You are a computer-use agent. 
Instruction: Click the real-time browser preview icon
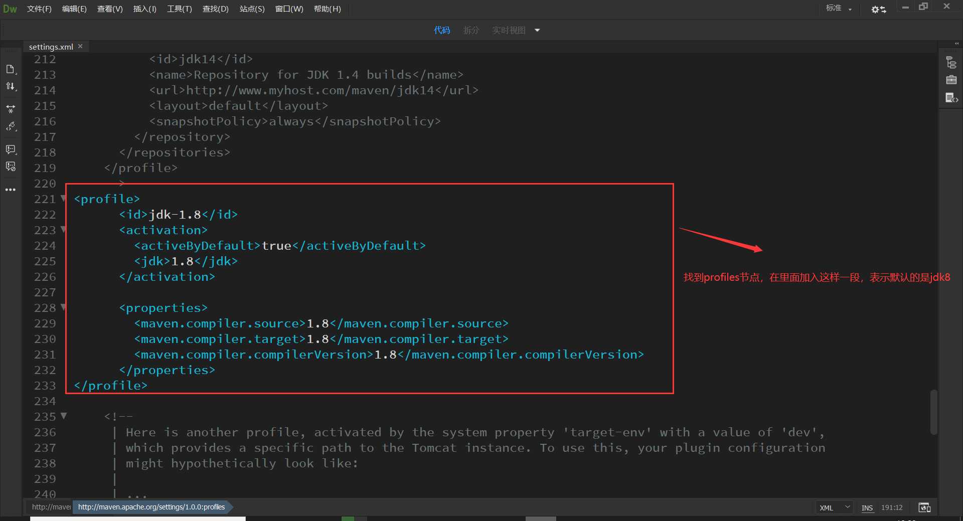(924, 507)
